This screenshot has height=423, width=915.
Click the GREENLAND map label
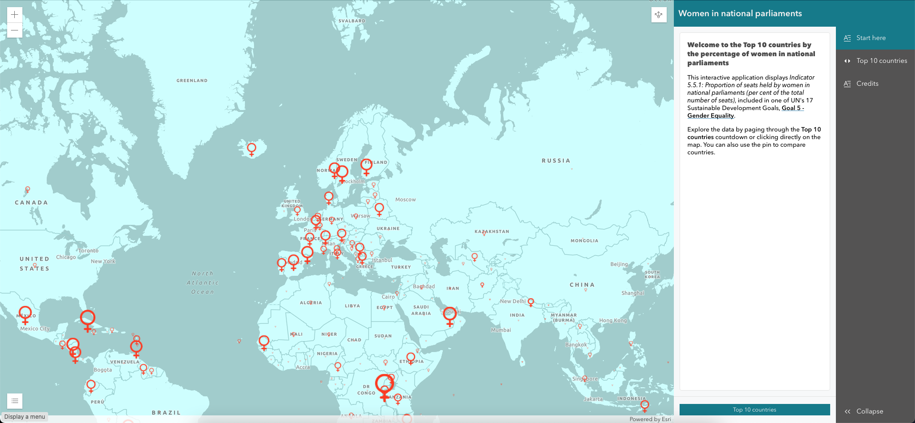[x=192, y=81]
